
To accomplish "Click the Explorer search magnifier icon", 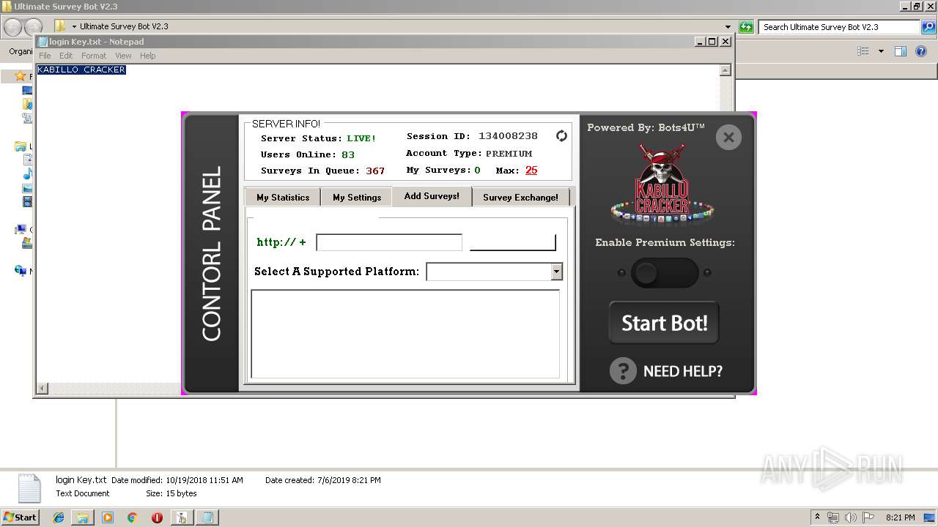I will tap(928, 27).
